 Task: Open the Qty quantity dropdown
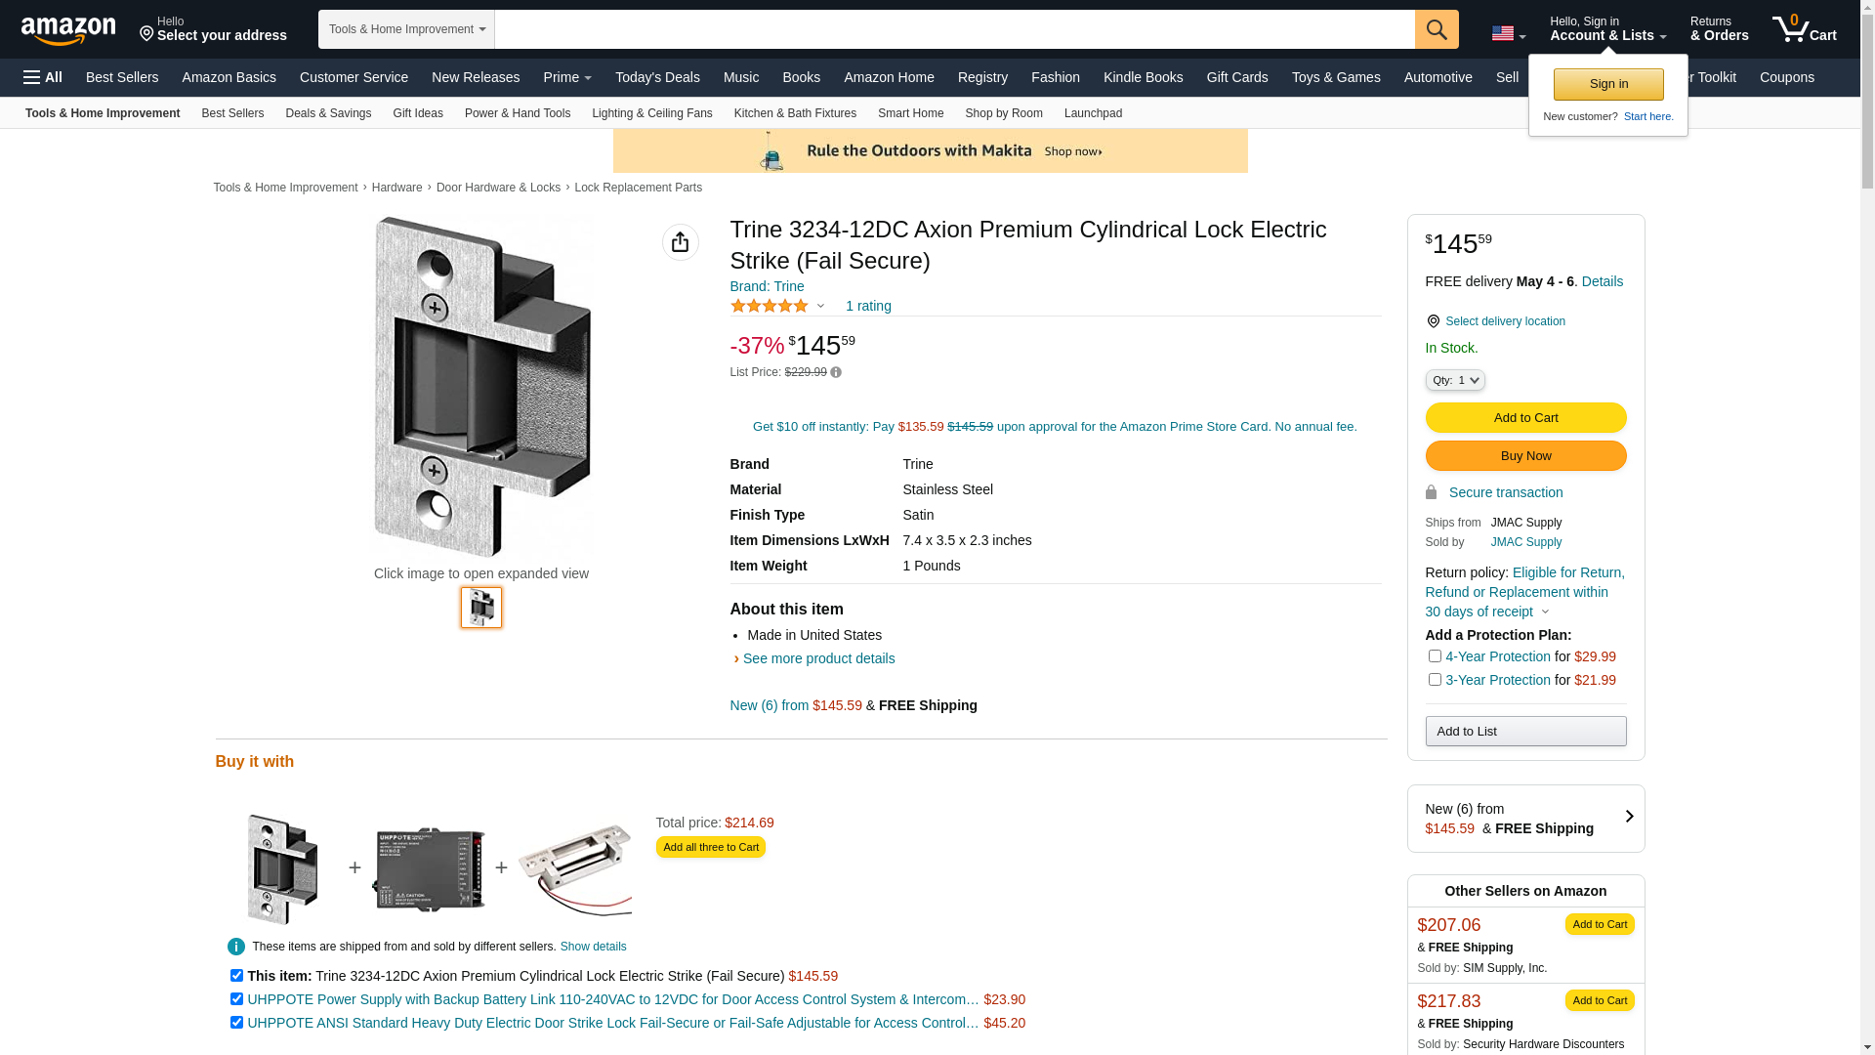tap(1454, 380)
